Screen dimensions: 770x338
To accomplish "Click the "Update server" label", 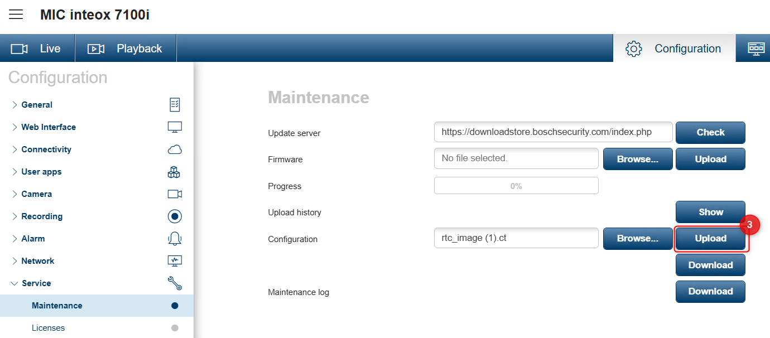I will 294,133.
